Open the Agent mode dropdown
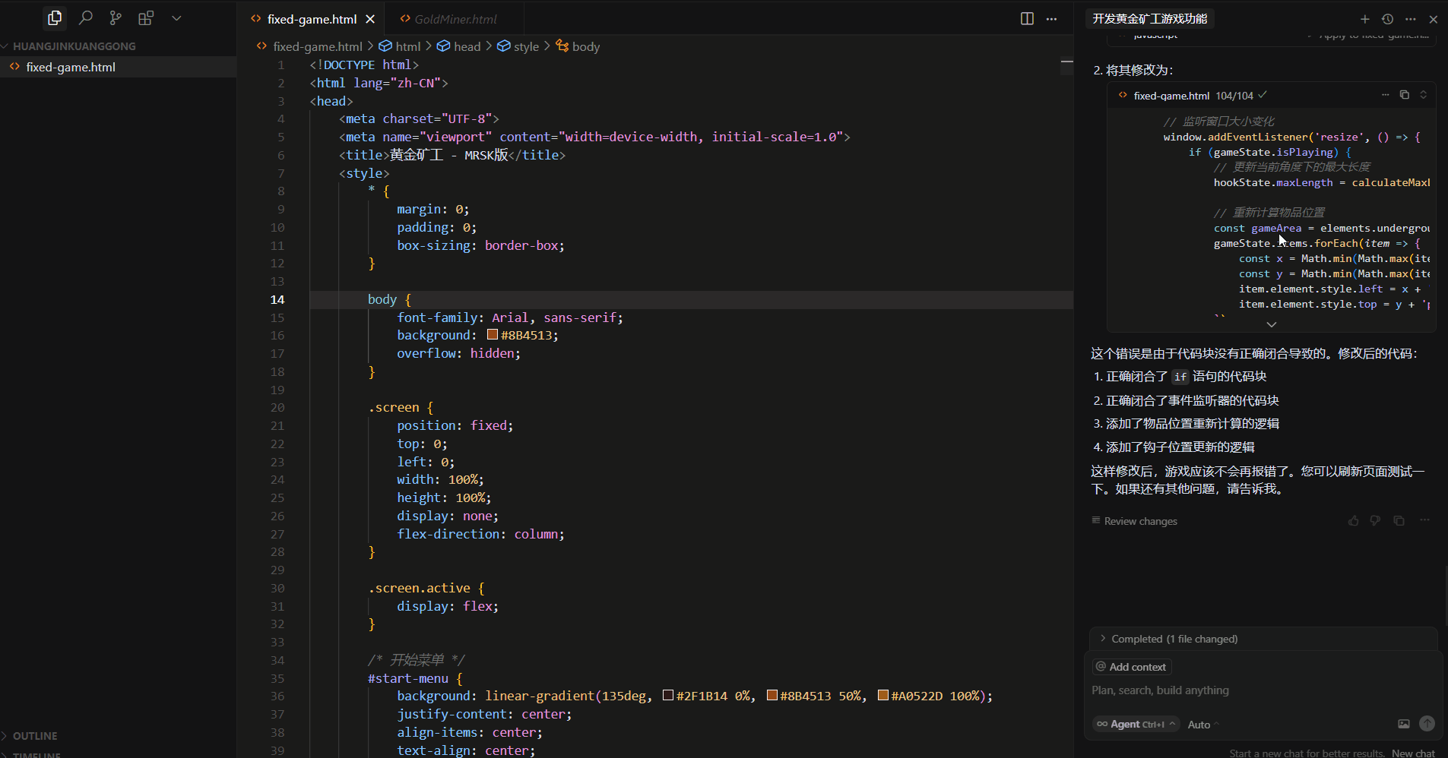The image size is (1448, 758). 1136,724
